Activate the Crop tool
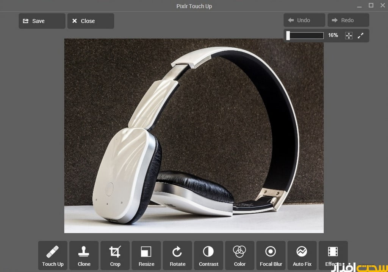388x272 pixels. pos(115,255)
